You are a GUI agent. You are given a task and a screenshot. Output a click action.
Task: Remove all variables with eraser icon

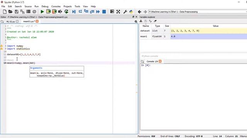155,21
